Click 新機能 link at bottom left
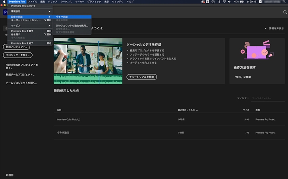 point(10,175)
